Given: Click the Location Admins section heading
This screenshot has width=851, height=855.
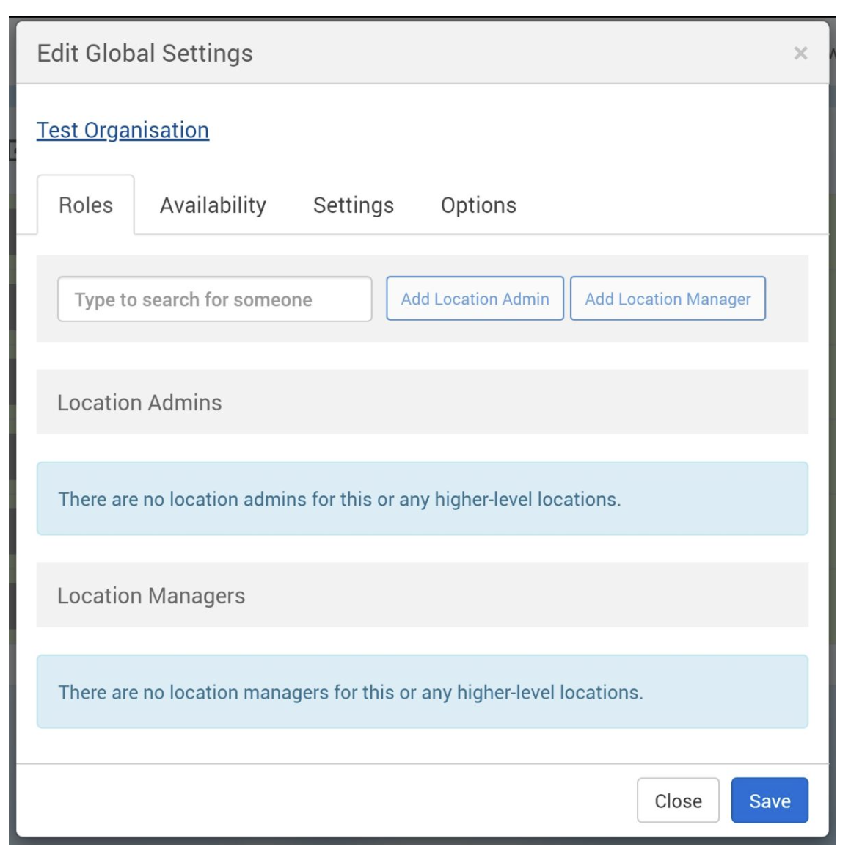Looking at the screenshot, I should 139,402.
